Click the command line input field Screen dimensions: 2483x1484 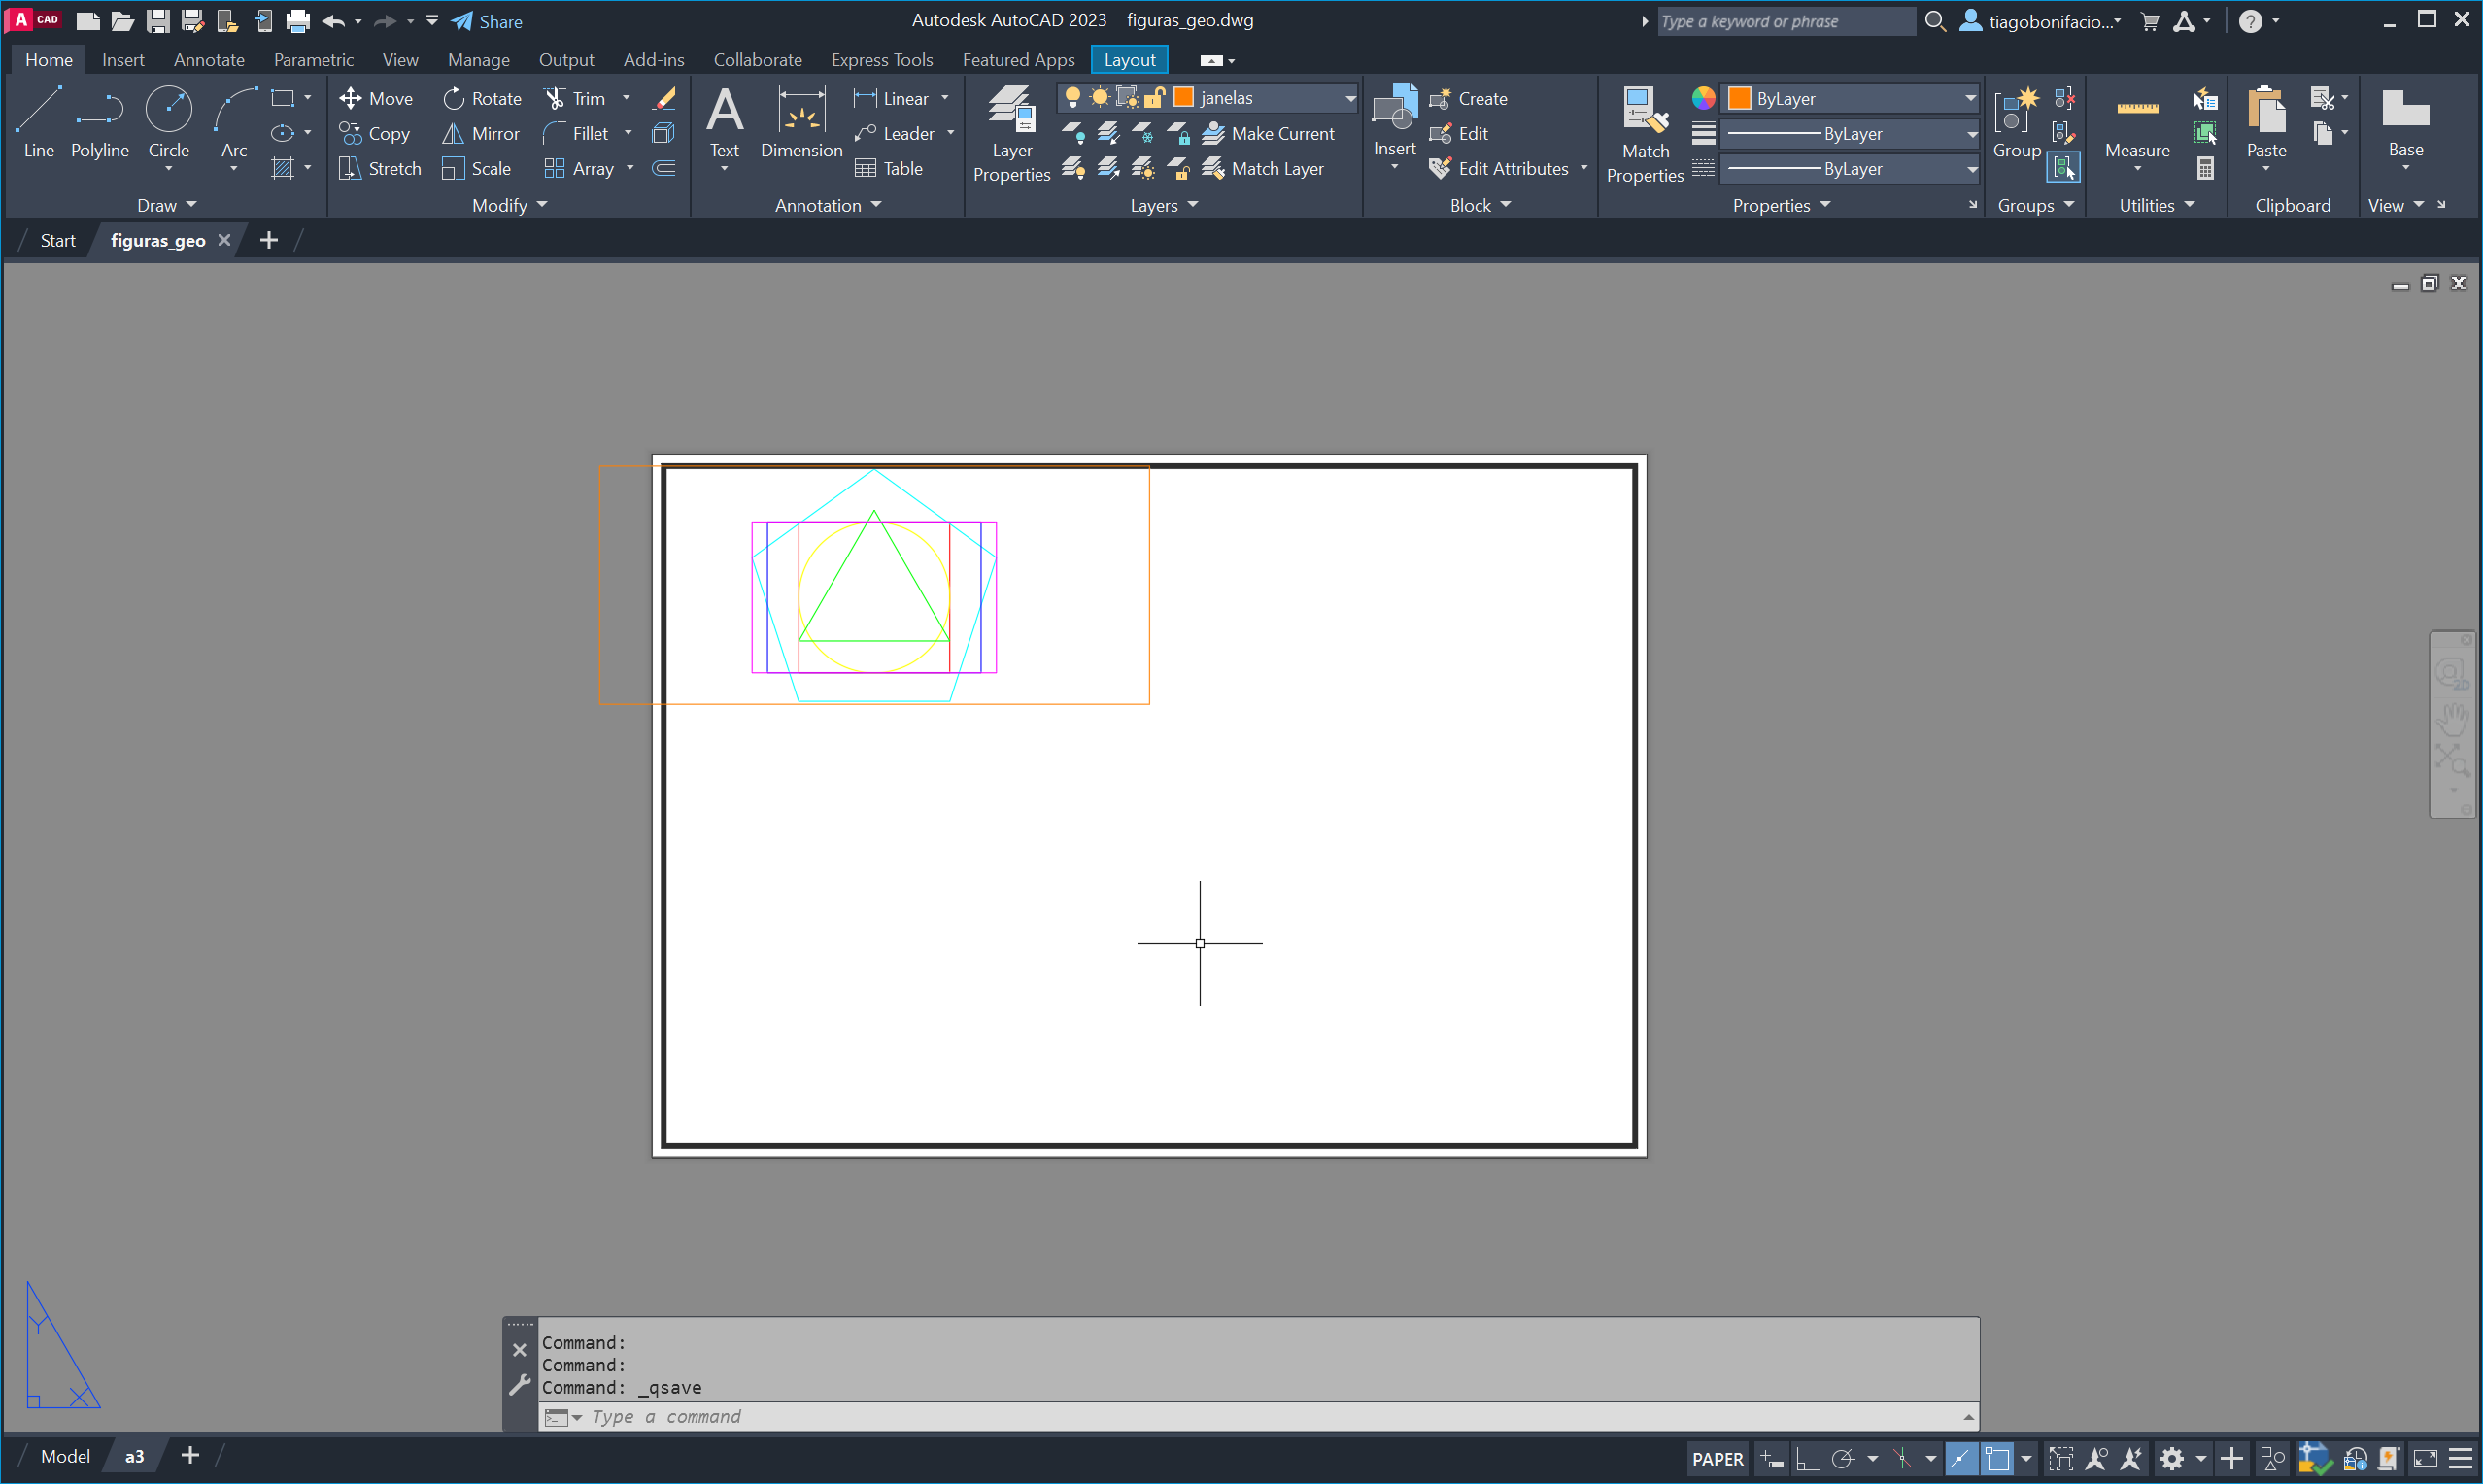pyautogui.click(x=1250, y=1416)
